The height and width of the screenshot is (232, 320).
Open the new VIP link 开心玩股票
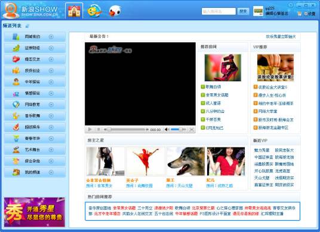tap(263, 171)
